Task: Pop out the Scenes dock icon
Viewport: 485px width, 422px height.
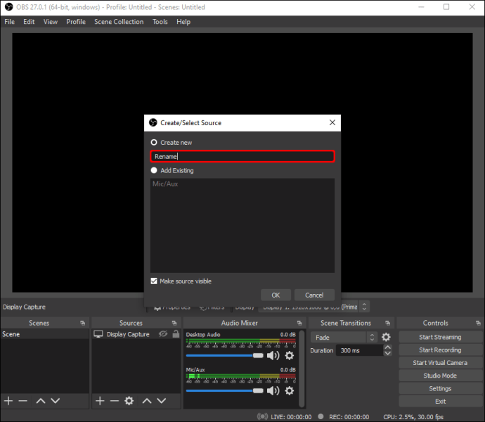Action: 82,323
